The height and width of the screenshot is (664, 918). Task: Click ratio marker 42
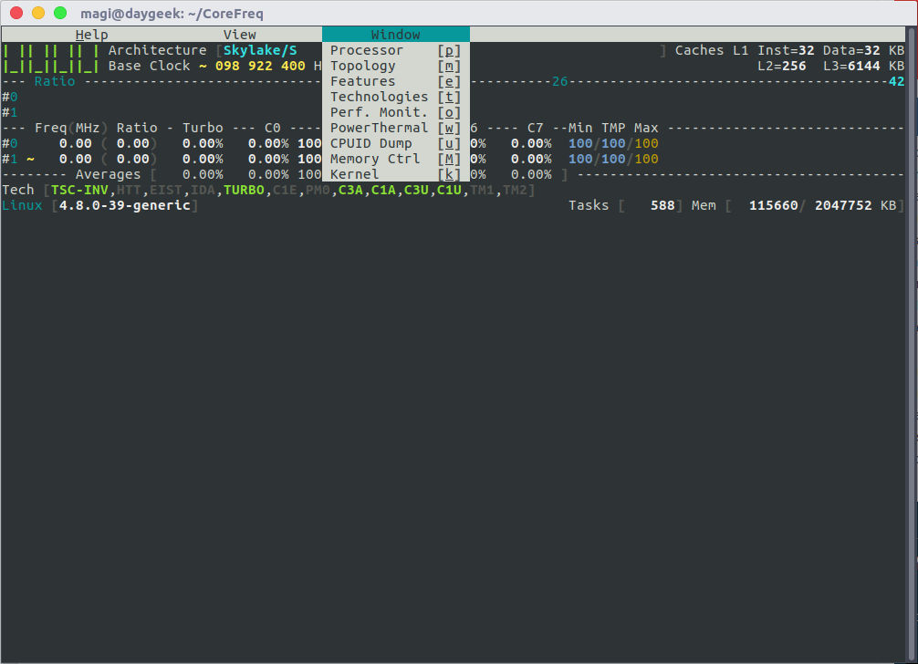coord(896,81)
